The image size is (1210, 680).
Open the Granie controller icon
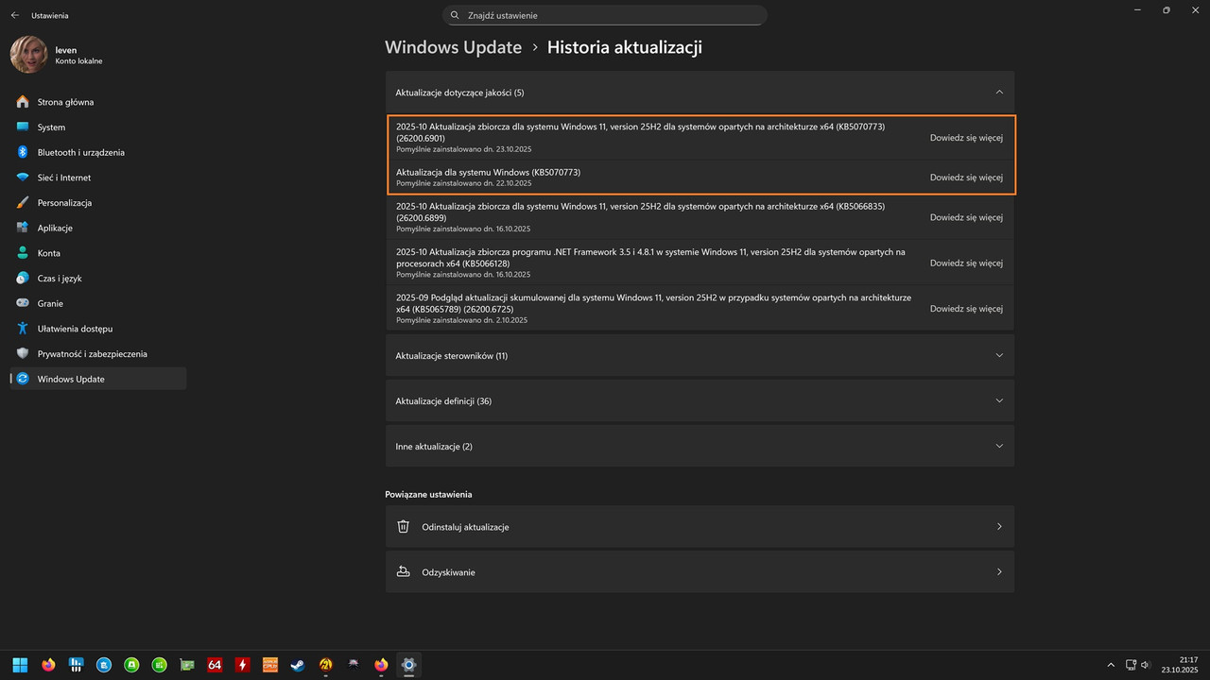tap(23, 303)
